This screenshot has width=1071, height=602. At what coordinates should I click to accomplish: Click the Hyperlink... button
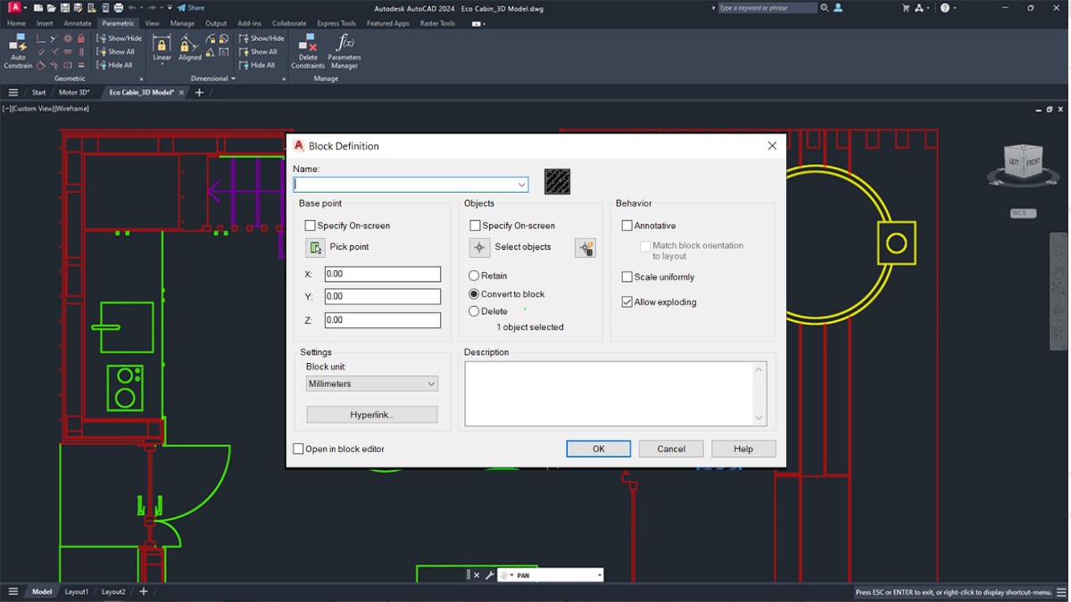pos(372,415)
